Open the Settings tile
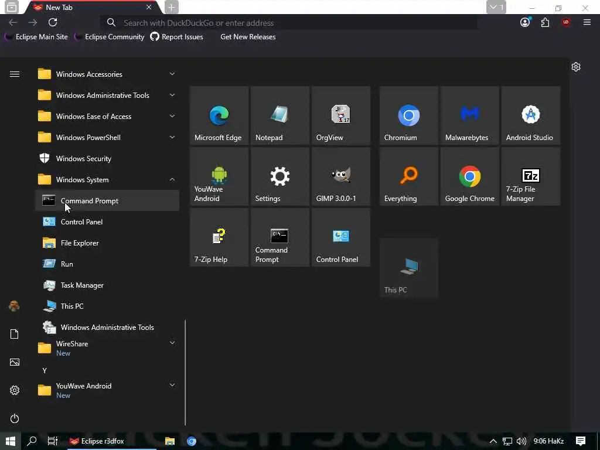Screen dimensions: 600x450 280,176
